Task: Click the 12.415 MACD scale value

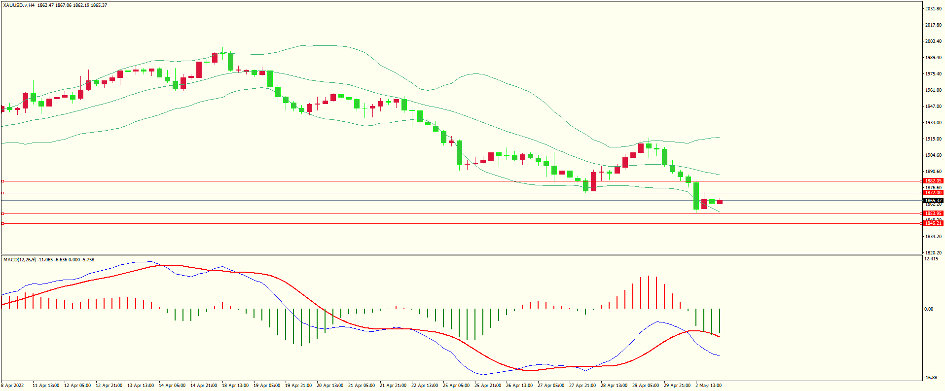Action: pyautogui.click(x=932, y=258)
